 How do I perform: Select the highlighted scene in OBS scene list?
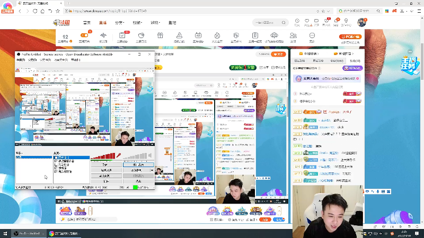[34, 157]
